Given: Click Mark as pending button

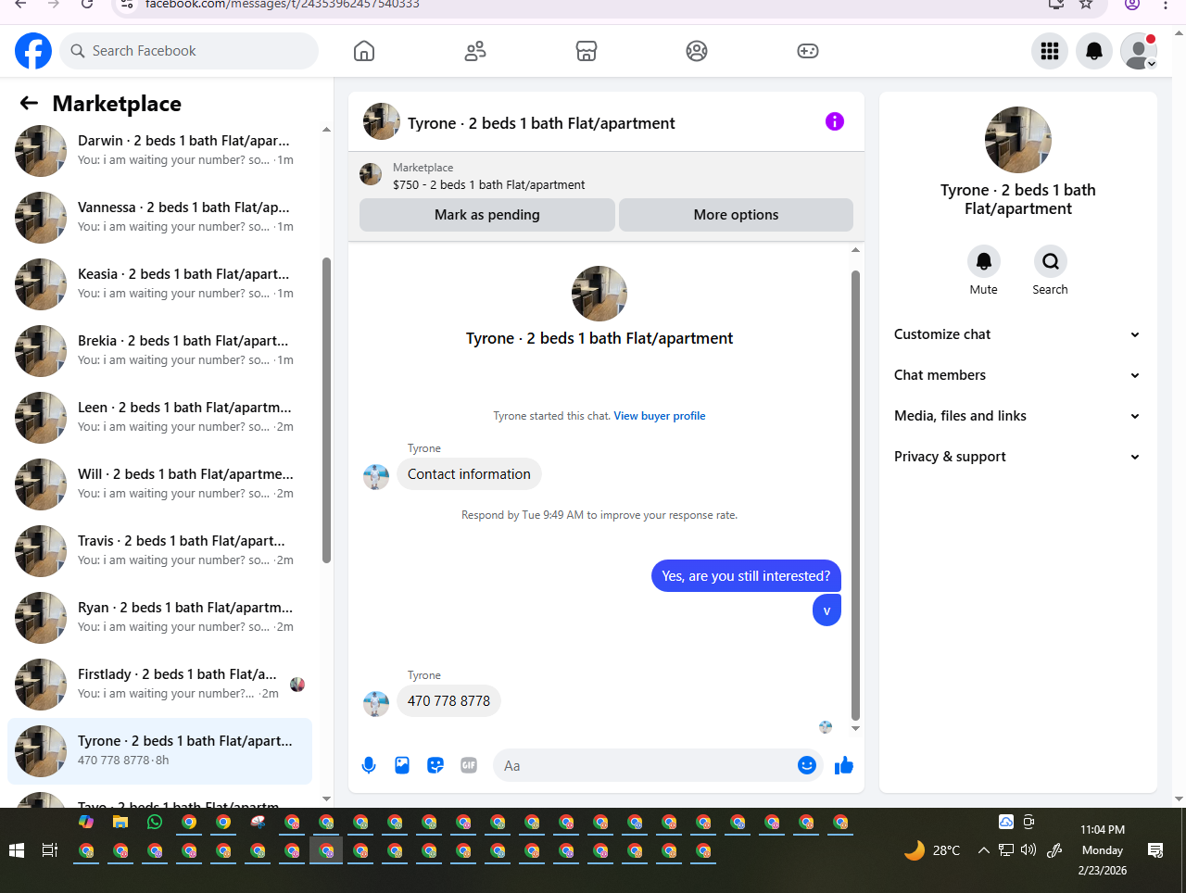Looking at the screenshot, I should pyautogui.click(x=487, y=215).
